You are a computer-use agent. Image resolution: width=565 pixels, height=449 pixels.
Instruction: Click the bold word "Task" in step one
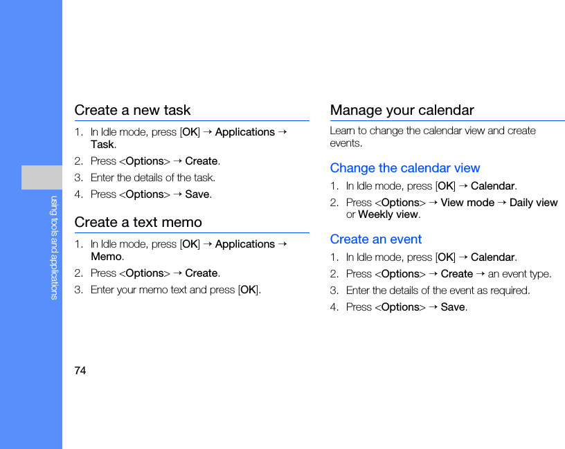coord(102,145)
